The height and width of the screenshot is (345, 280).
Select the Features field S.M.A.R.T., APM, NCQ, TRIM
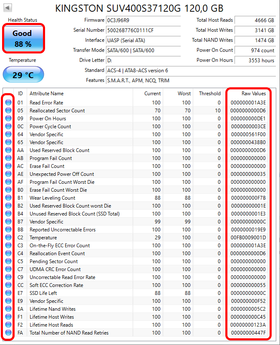tap(191, 80)
